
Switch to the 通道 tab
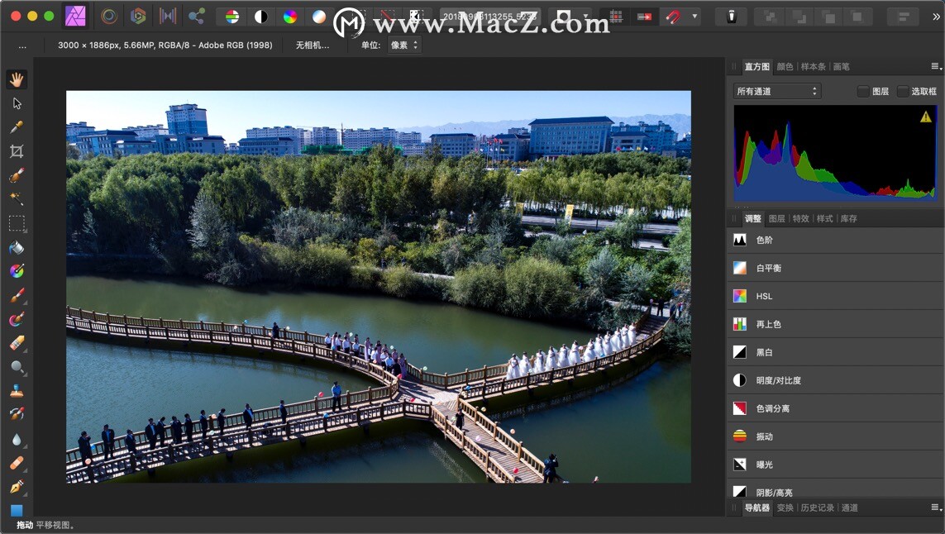click(850, 508)
